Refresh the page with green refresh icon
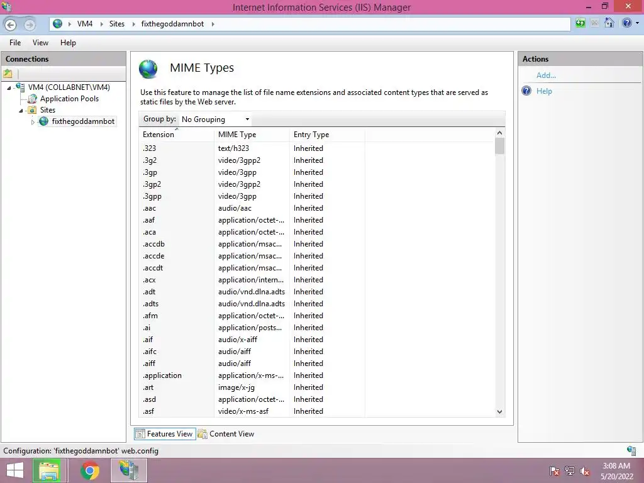The image size is (644, 483). [580, 23]
